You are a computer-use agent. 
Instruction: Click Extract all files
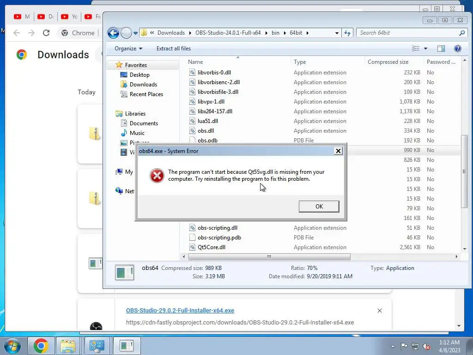pos(174,48)
